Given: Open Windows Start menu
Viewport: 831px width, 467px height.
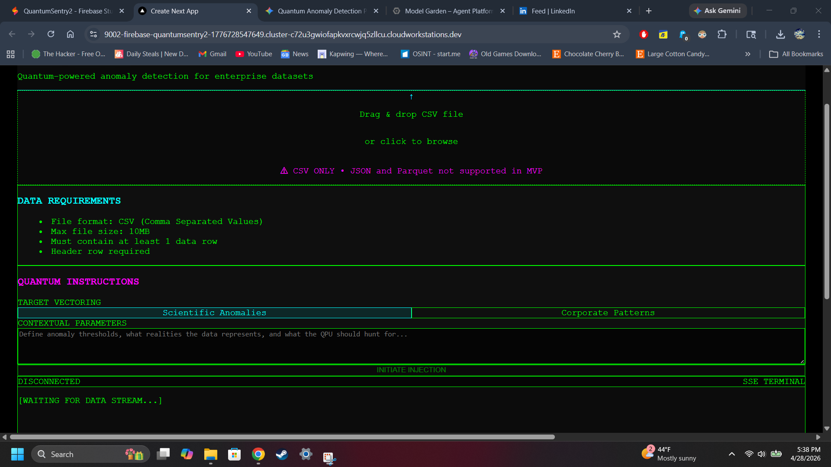Looking at the screenshot, I should tap(17, 454).
